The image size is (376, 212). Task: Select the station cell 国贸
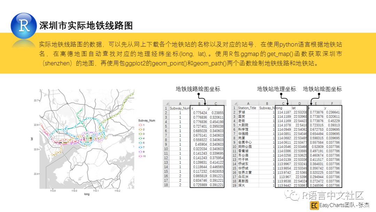(x=248, y=116)
